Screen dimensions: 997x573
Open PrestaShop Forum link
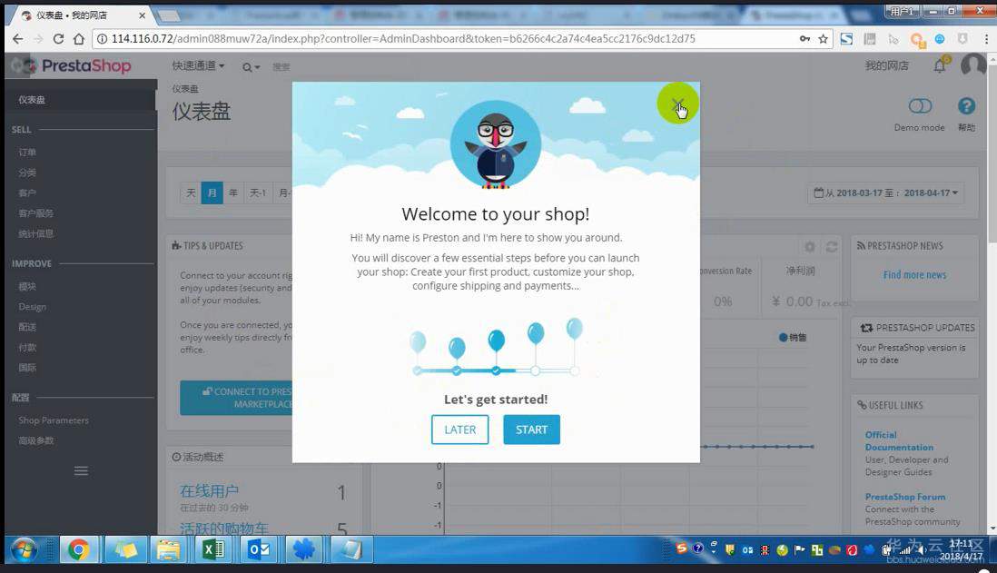(904, 497)
